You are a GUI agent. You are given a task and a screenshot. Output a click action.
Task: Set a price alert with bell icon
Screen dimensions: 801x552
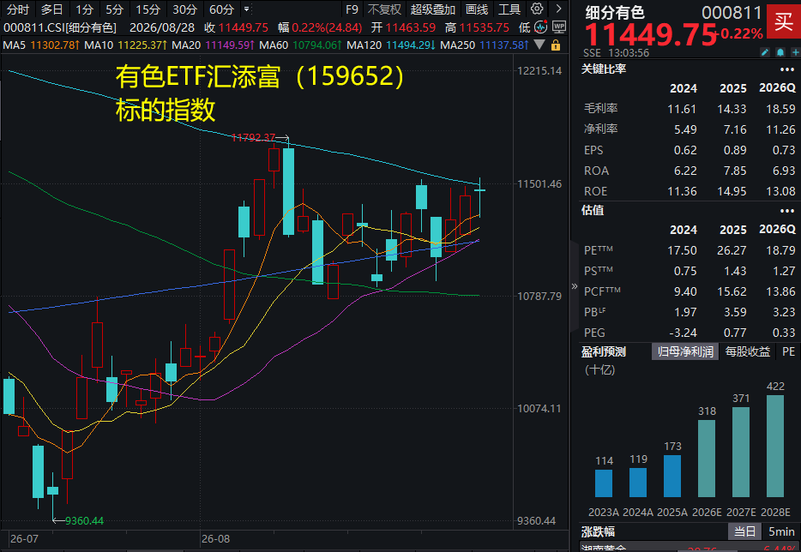pyautogui.click(x=780, y=52)
